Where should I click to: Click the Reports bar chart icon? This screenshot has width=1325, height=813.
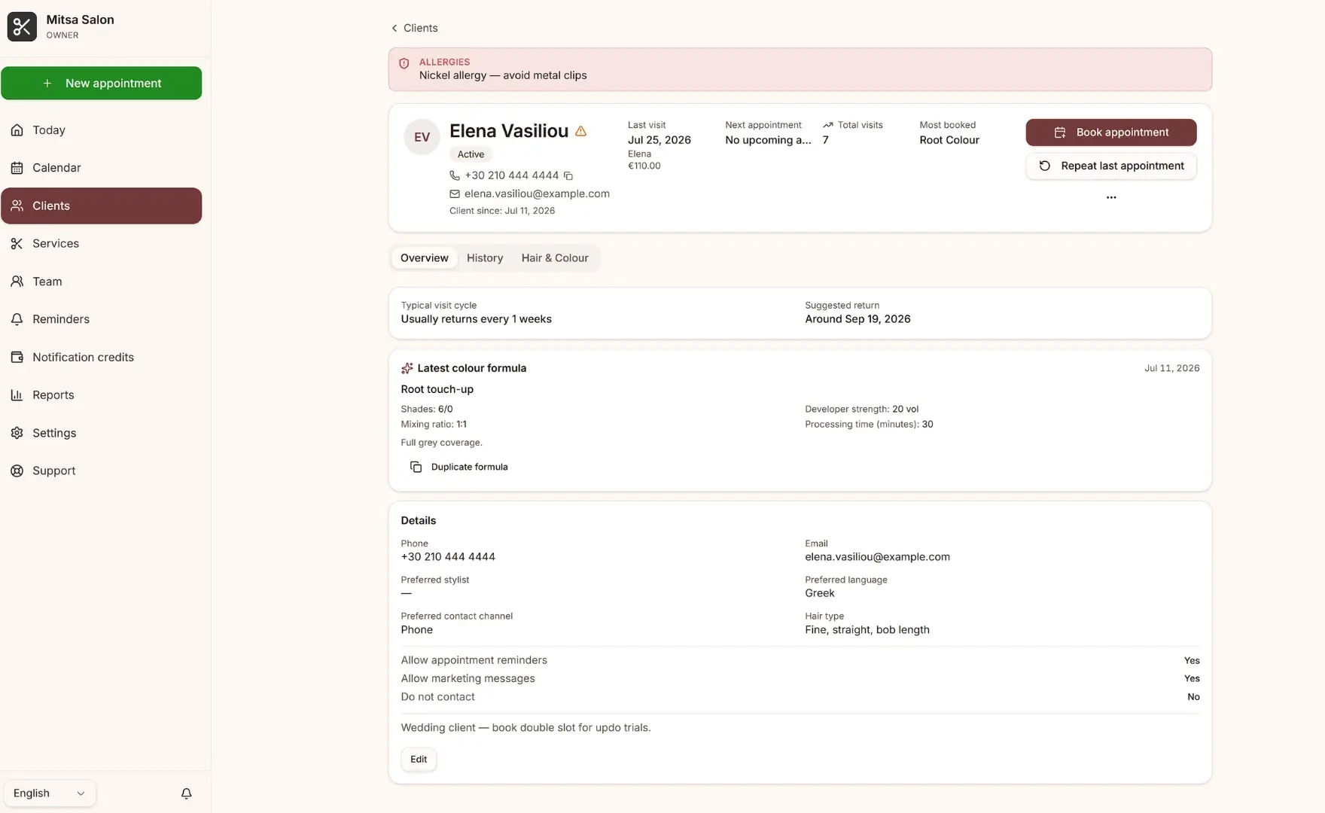point(17,395)
